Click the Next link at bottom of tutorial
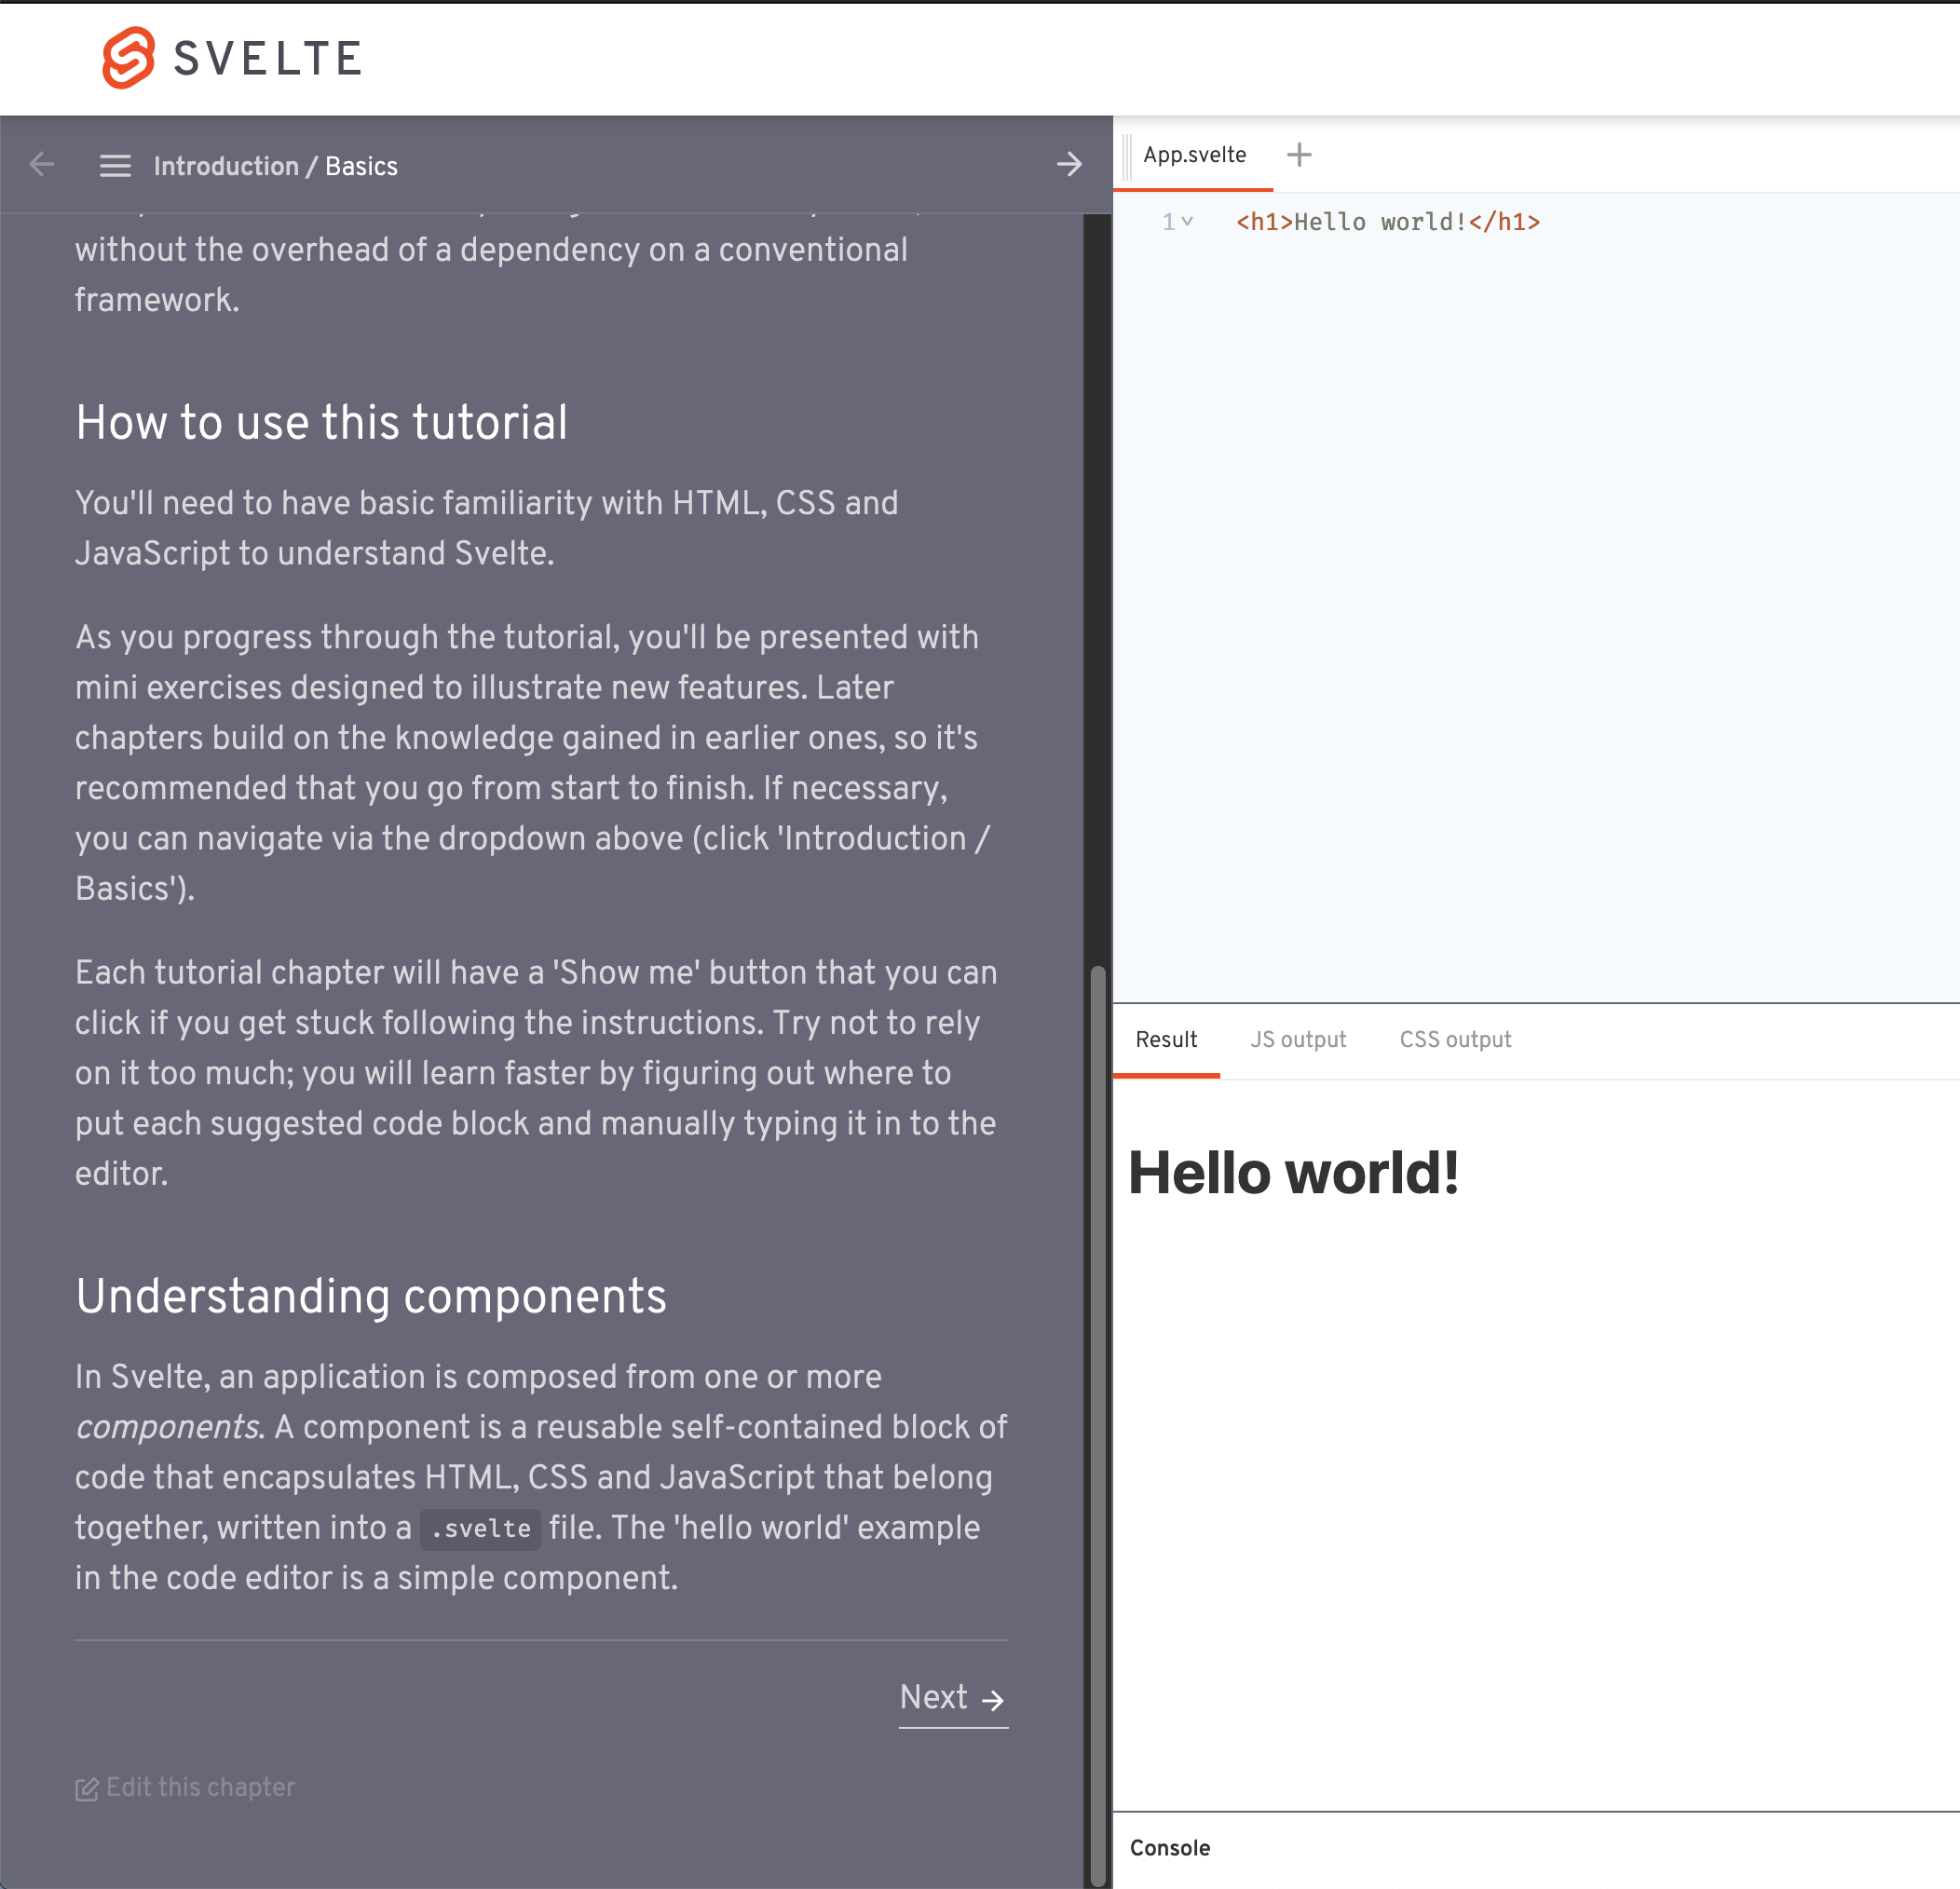1960x1889 pixels. (x=953, y=1697)
